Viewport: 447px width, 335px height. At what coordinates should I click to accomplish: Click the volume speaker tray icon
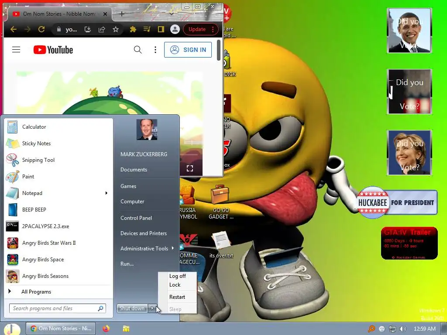pyautogui.click(x=402, y=329)
